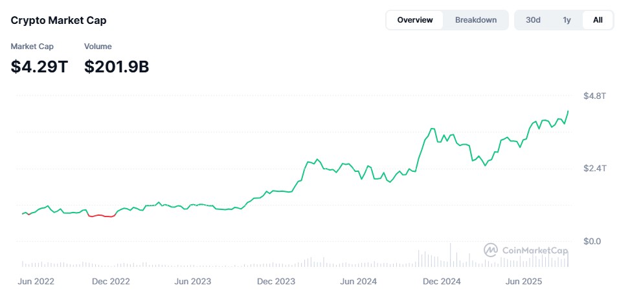
Task: Click the $4.29T market cap value
Action: click(39, 66)
